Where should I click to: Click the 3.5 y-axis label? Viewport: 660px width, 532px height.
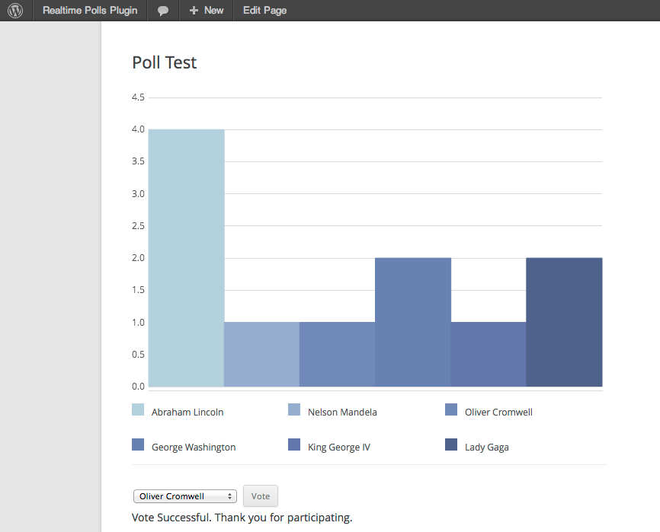tap(138, 161)
